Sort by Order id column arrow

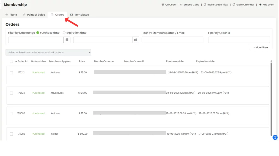16,61
